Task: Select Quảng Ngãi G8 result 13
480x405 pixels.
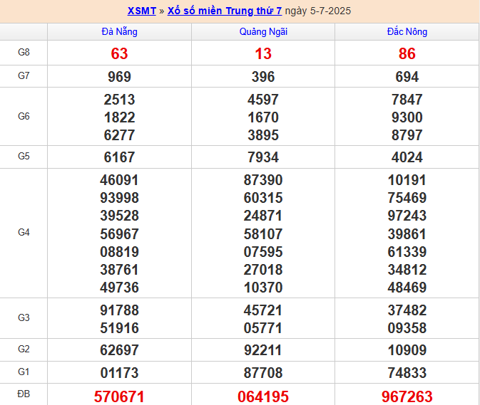Action: (x=263, y=54)
